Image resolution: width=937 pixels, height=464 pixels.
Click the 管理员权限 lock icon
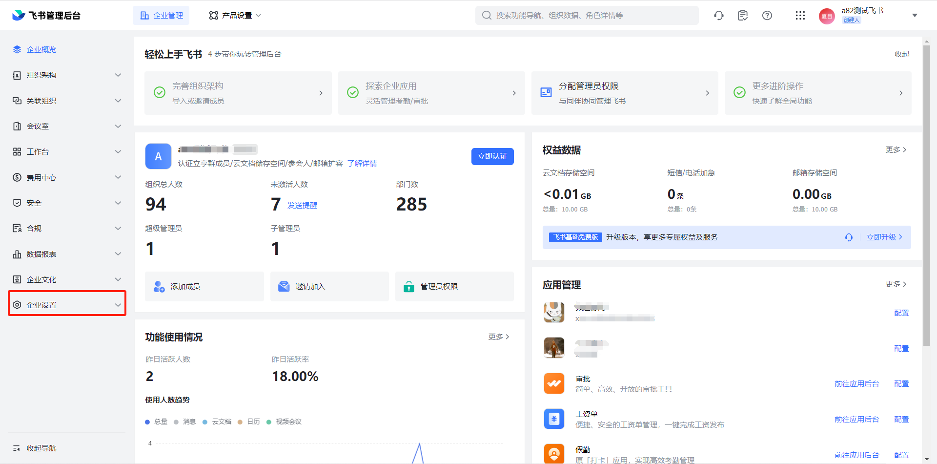(409, 287)
